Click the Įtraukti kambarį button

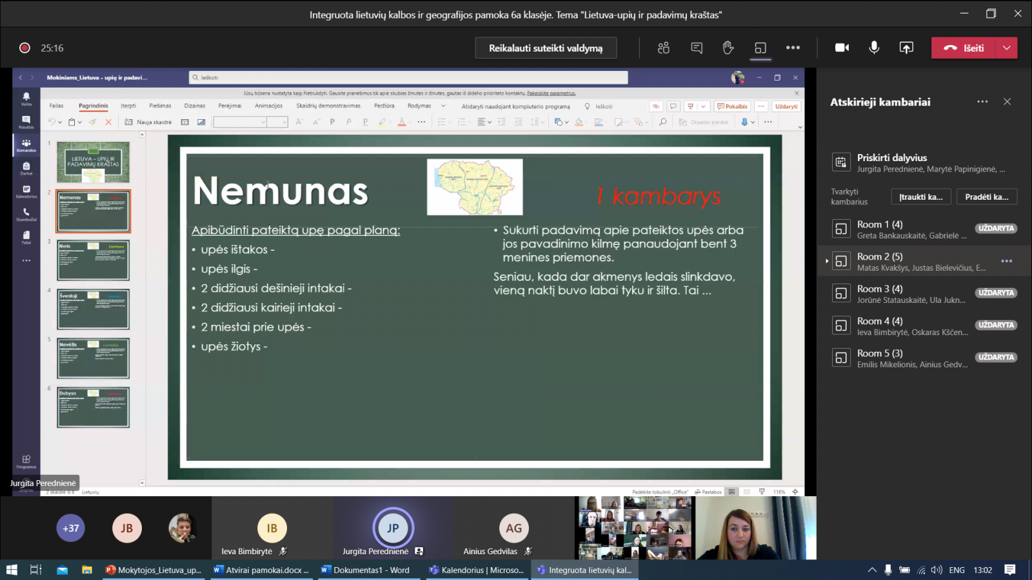tap(920, 197)
